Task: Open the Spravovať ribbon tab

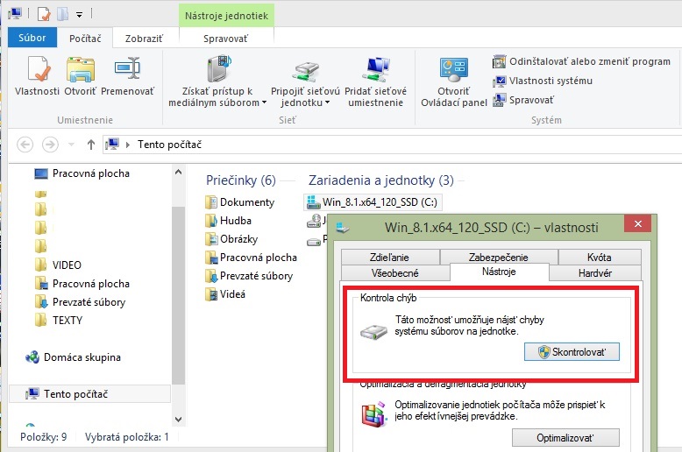Action: click(226, 39)
